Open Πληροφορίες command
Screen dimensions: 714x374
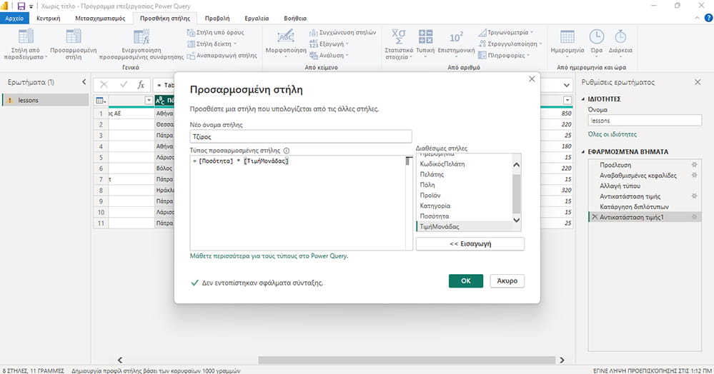click(x=504, y=55)
